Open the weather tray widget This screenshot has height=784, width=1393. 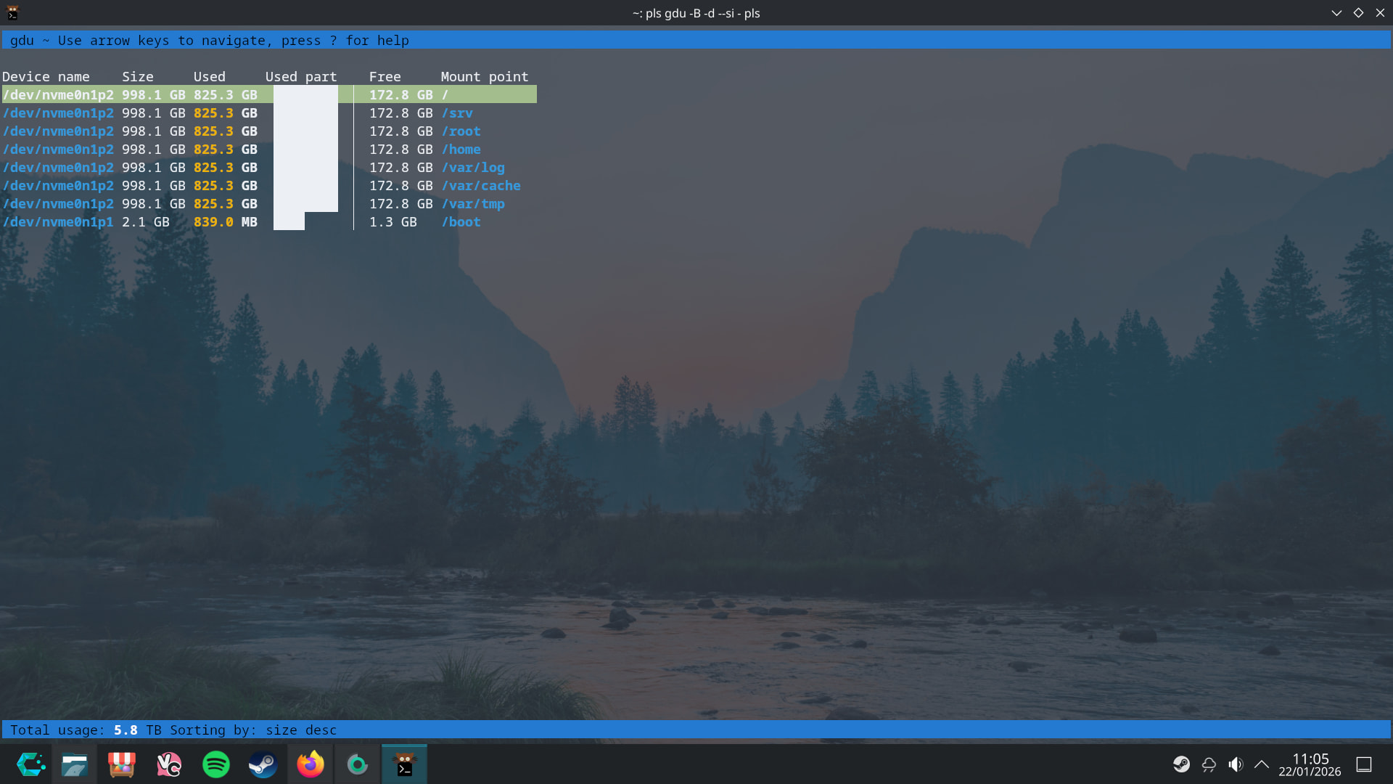pos(1209,764)
